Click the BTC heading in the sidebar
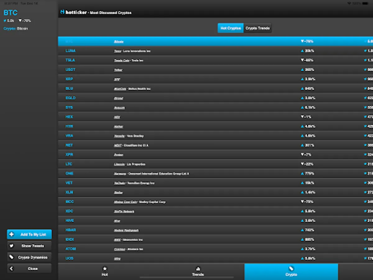Viewport: 373px width, 280px height. (11, 13)
